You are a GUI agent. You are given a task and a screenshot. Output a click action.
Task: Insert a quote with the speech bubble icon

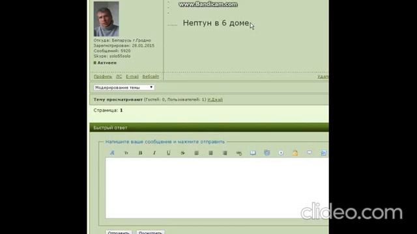point(309,153)
